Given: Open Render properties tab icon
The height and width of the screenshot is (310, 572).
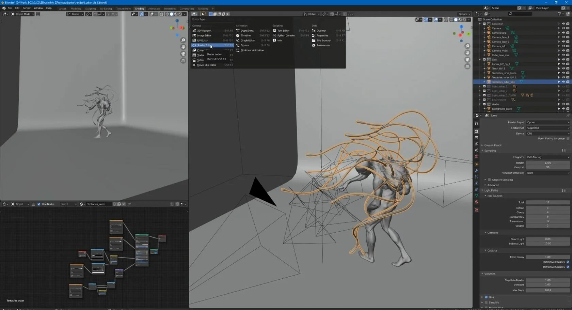Looking at the screenshot, I should point(477,131).
